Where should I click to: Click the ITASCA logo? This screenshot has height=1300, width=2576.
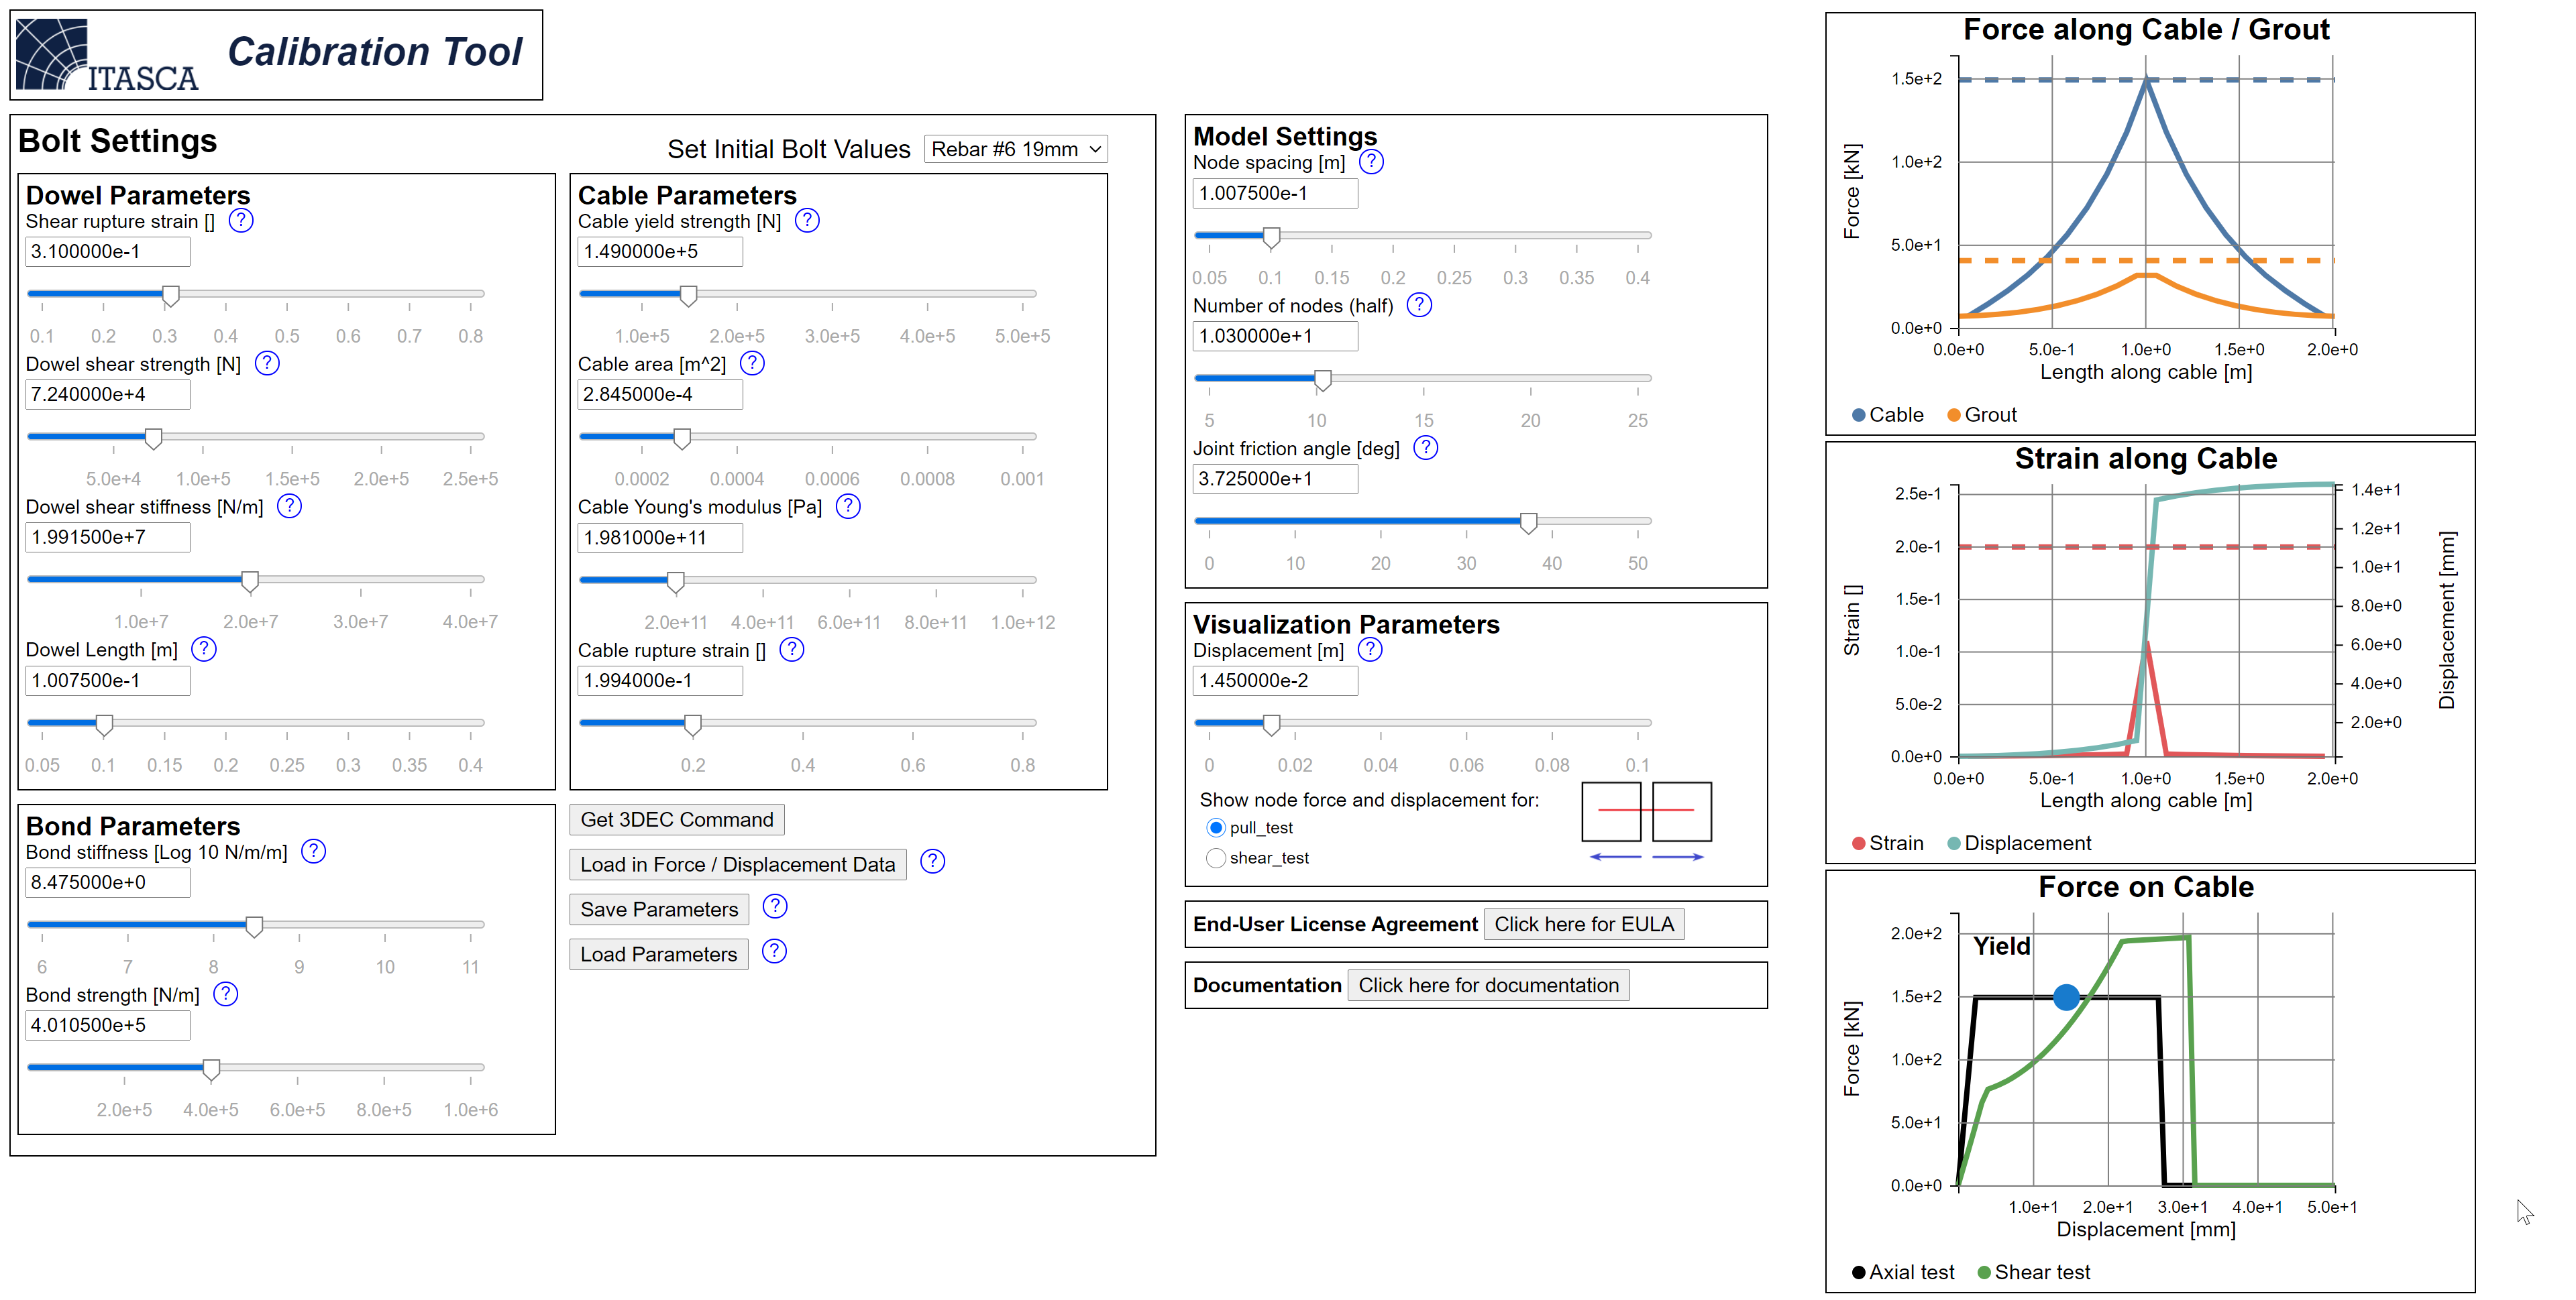point(107,55)
